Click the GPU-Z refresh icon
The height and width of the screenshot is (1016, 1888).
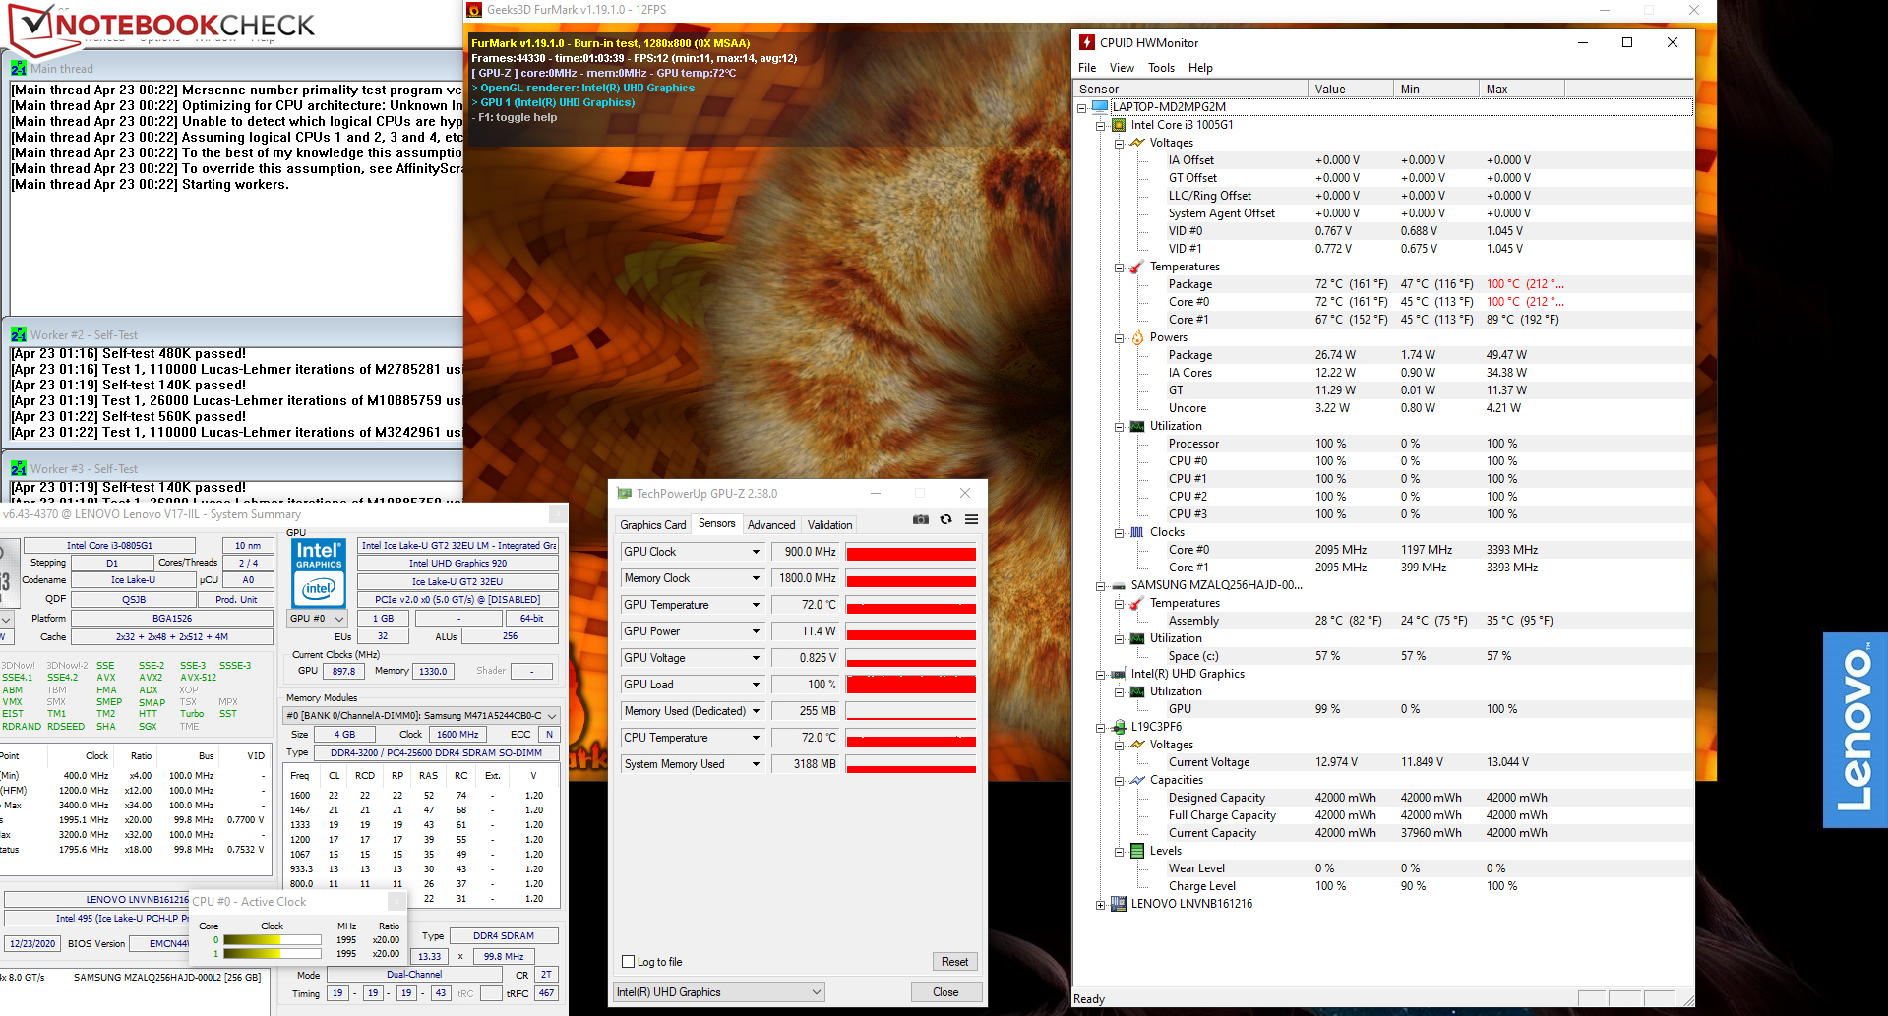coord(945,519)
